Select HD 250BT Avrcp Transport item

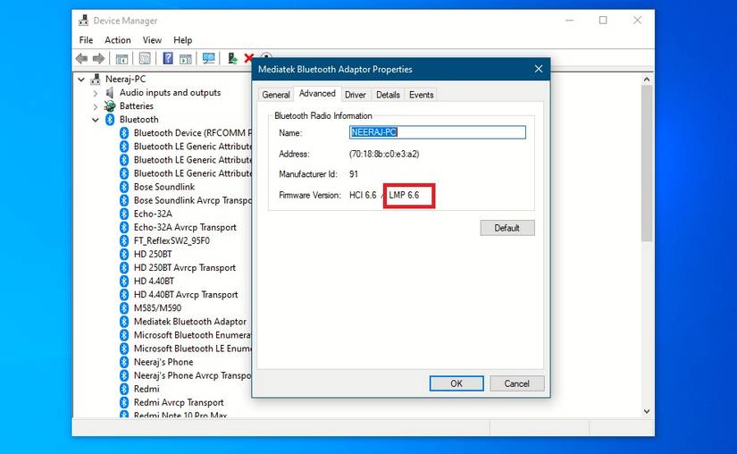point(185,268)
